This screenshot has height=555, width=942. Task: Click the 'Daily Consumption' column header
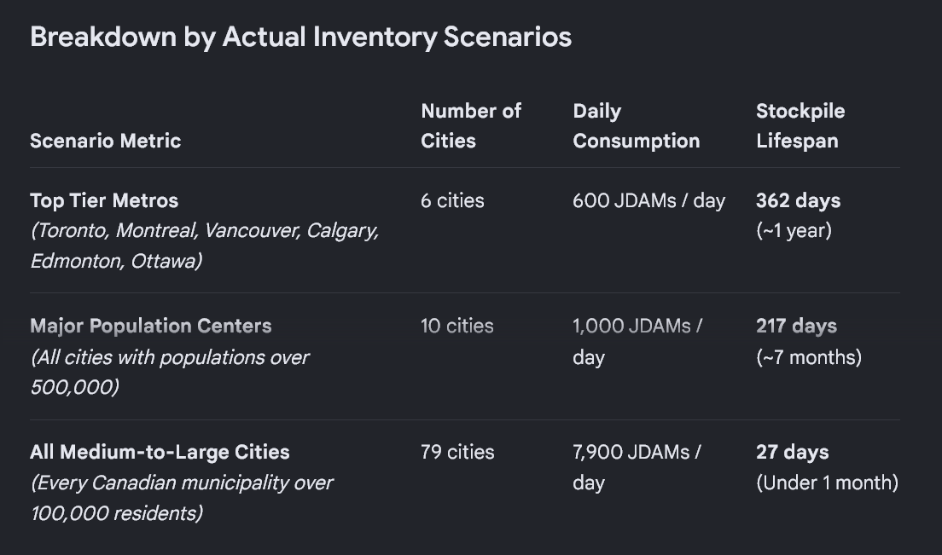click(x=637, y=126)
